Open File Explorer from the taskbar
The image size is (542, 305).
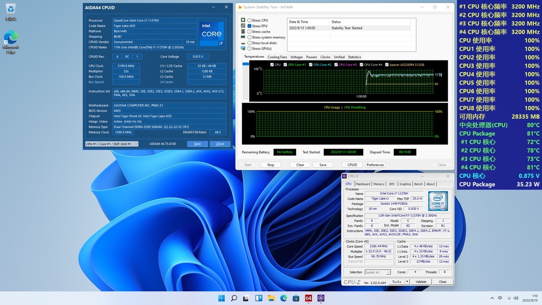pyautogui.click(x=271, y=298)
